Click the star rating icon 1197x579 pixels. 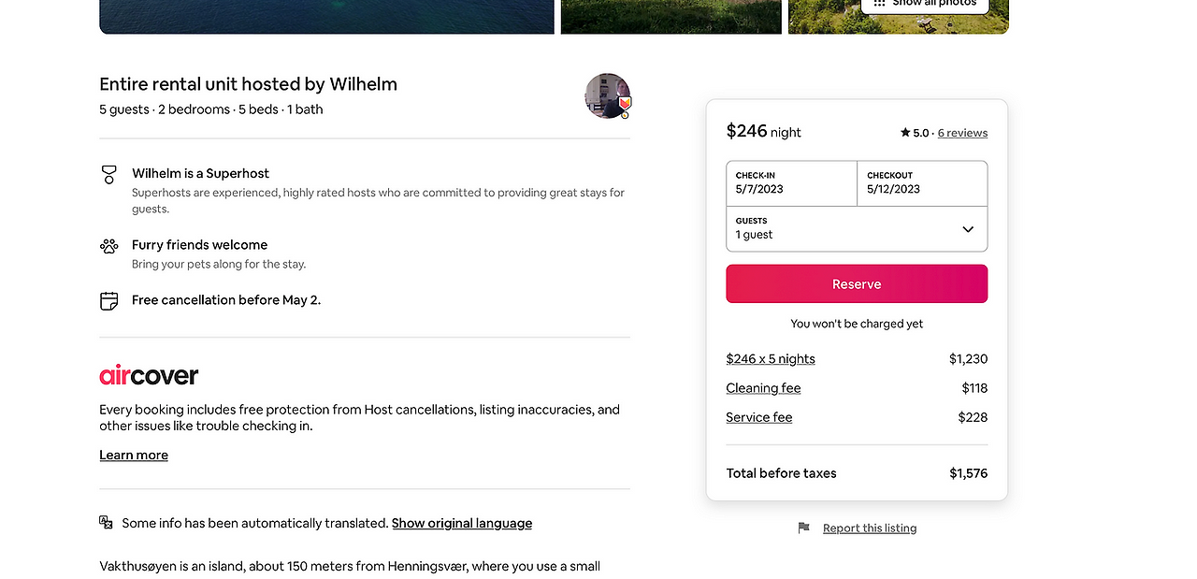tap(905, 133)
